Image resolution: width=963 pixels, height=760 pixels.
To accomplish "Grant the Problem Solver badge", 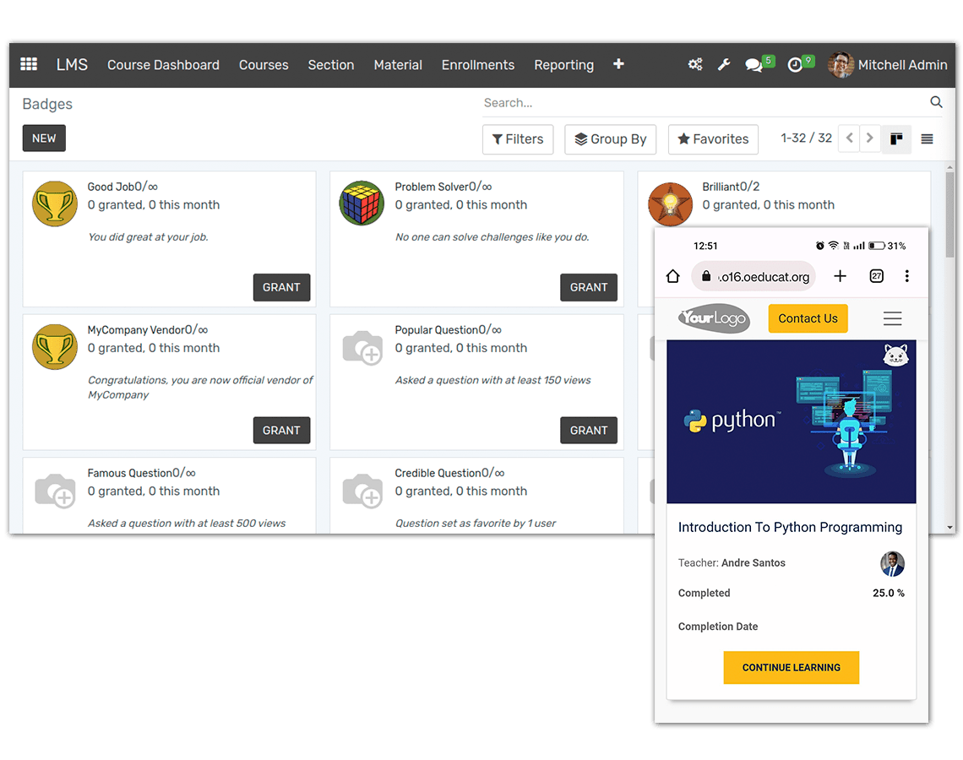I will (x=589, y=287).
